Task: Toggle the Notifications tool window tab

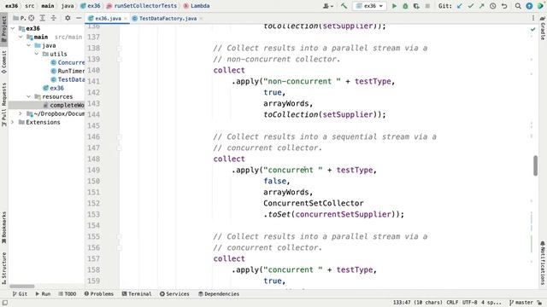Action: pyautogui.click(x=543, y=264)
